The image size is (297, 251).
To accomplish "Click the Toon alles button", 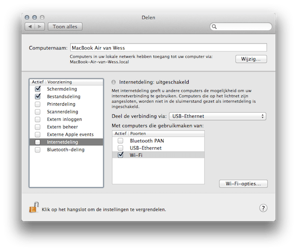I will [x=65, y=27].
